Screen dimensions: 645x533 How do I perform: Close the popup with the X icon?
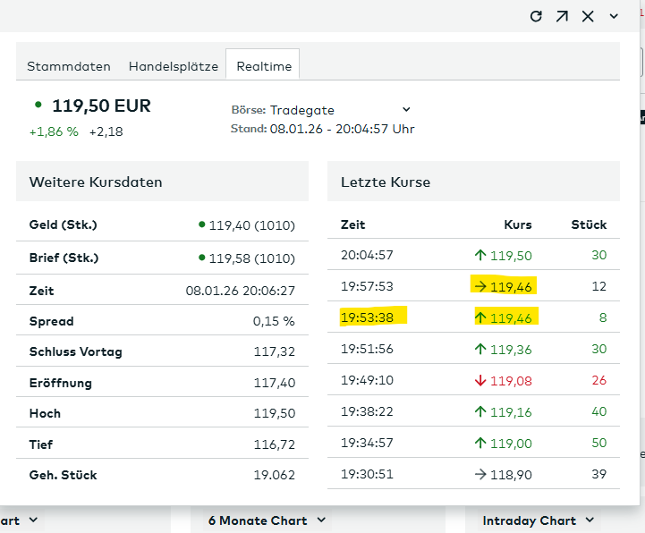coord(588,16)
